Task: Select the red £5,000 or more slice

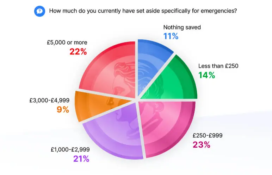Action: 109,70
